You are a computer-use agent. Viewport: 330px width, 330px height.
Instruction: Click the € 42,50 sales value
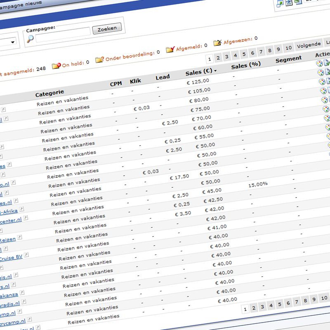213,200
